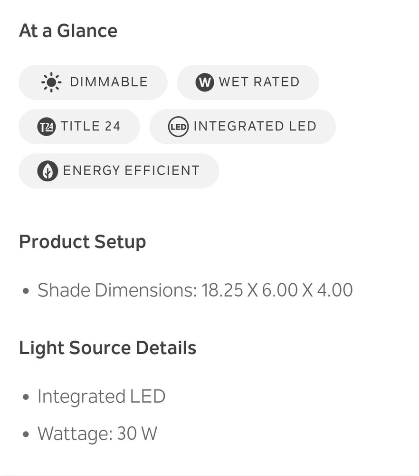
Task: Click the circled W wet-rated icon
Action: [205, 82]
